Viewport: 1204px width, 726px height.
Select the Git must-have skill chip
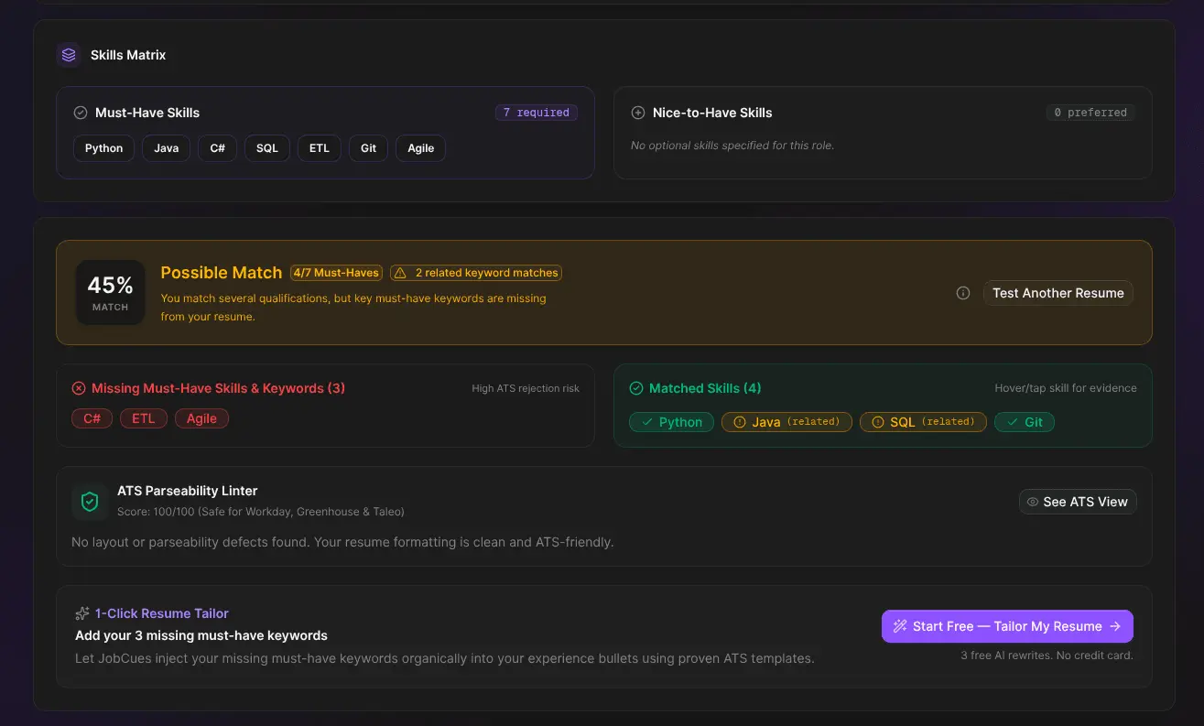(x=369, y=148)
